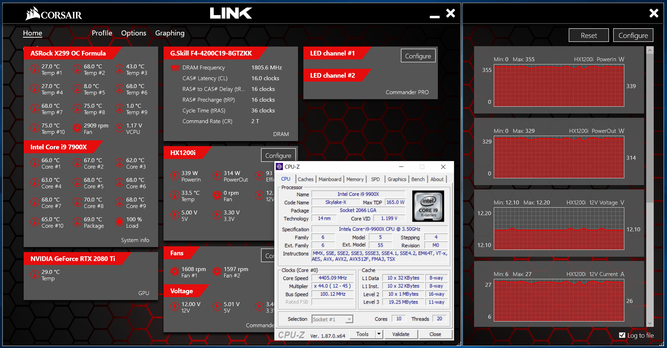The width and height of the screenshot is (667, 348).
Task: Click the CPU Load 100% icon
Action: pyautogui.click(x=119, y=222)
